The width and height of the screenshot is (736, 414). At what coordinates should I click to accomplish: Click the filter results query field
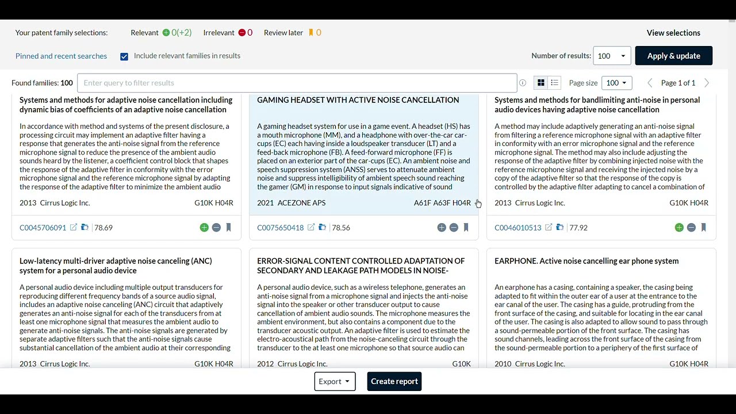point(297,83)
